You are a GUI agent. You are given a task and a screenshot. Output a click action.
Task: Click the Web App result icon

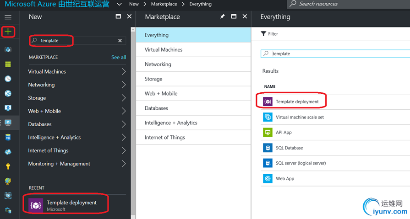pos(268,179)
